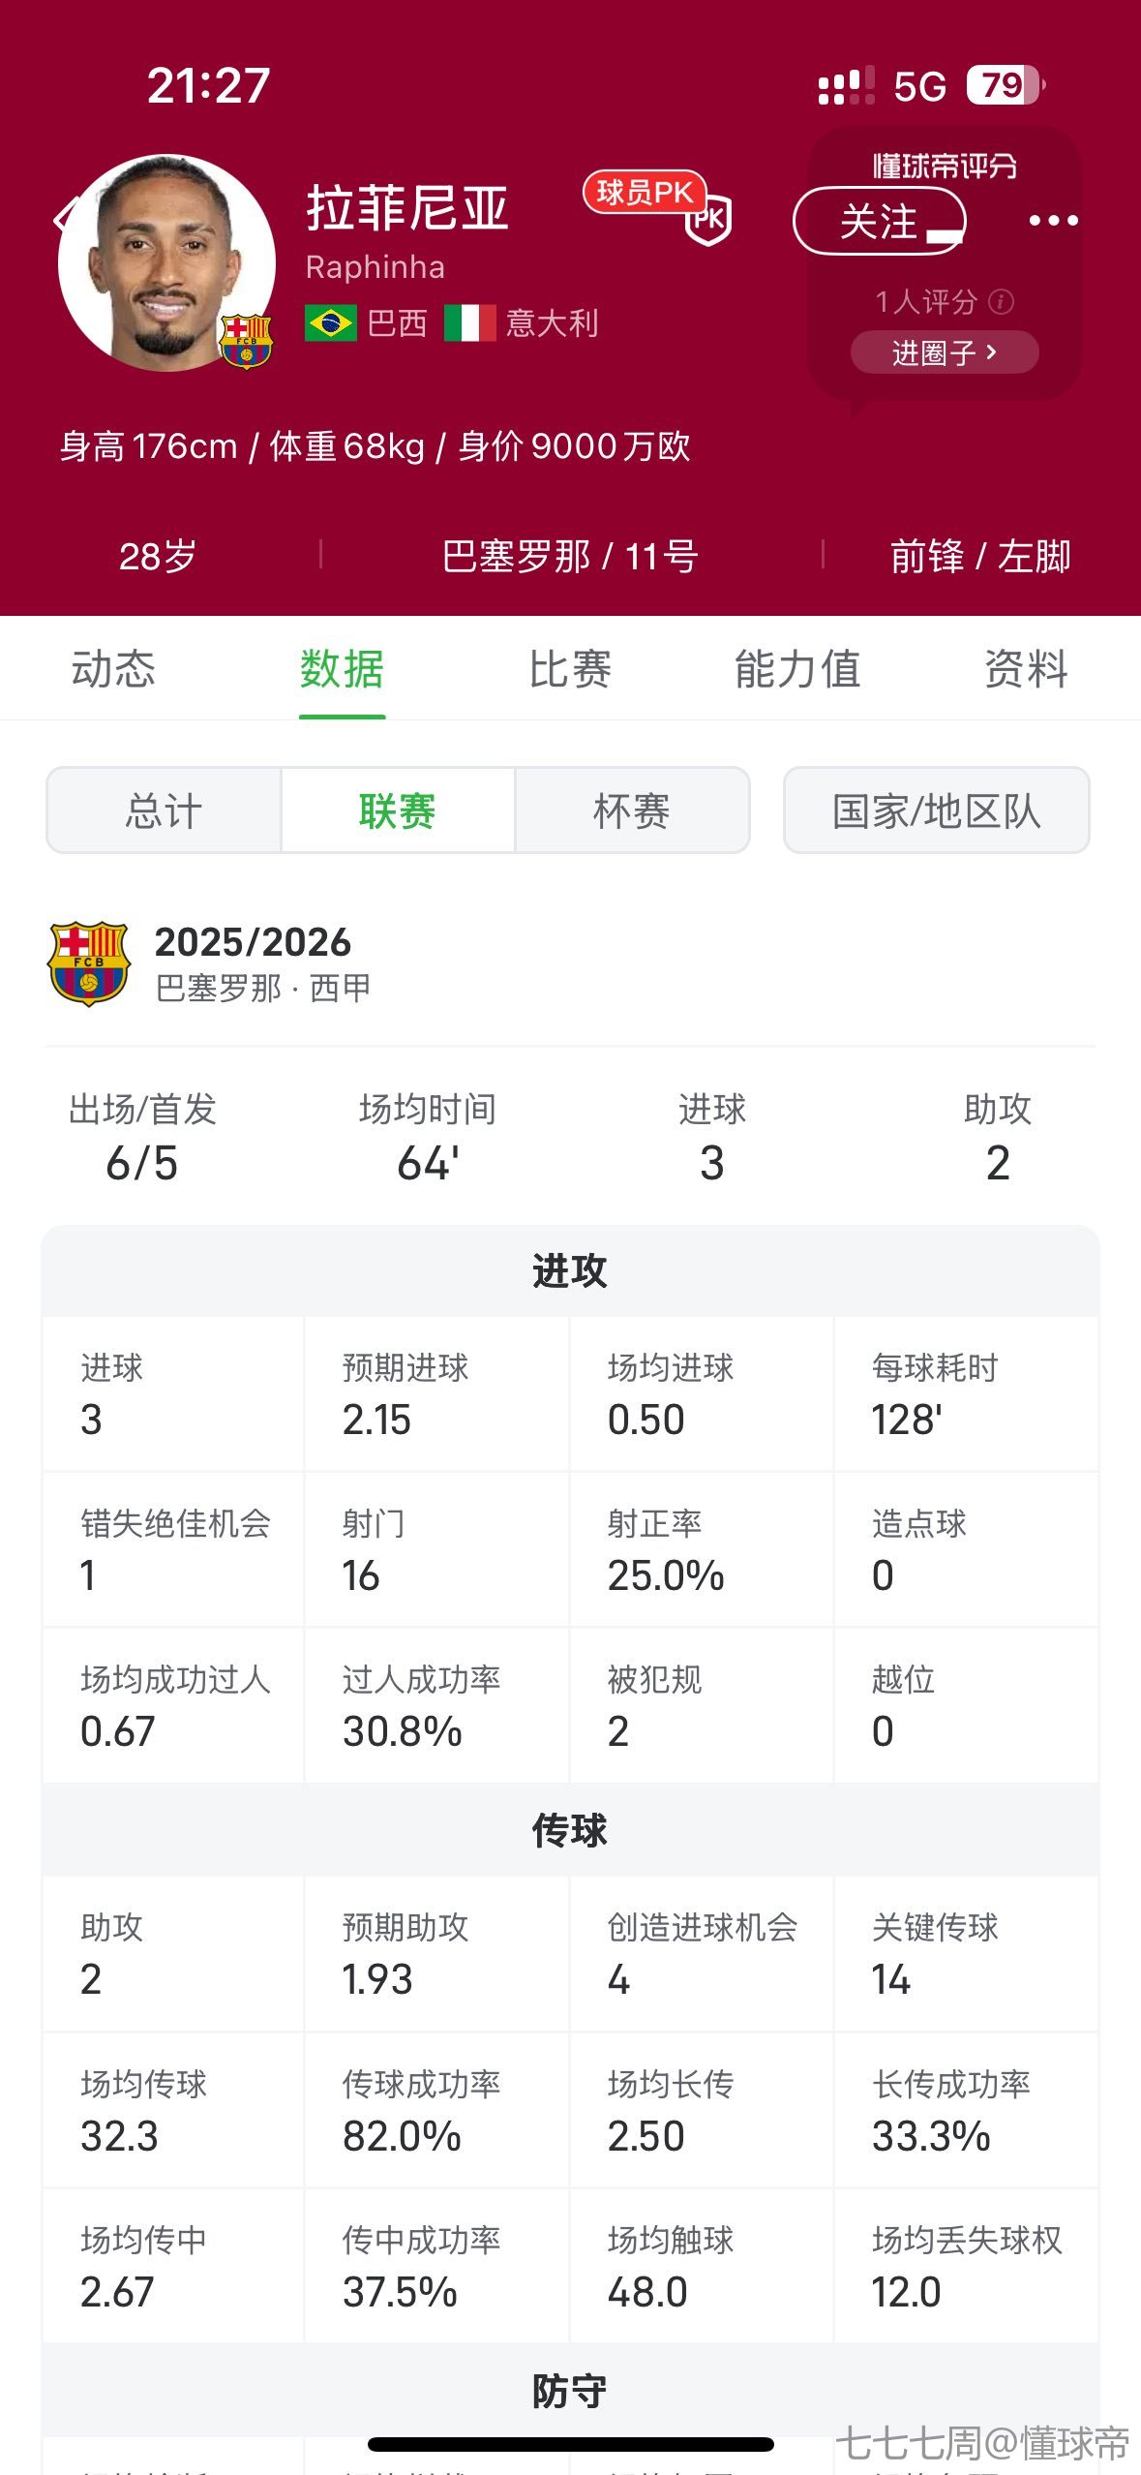Open the three-dot more options menu
This screenshot has width=1141, height=2475.
click(1053, 221)
